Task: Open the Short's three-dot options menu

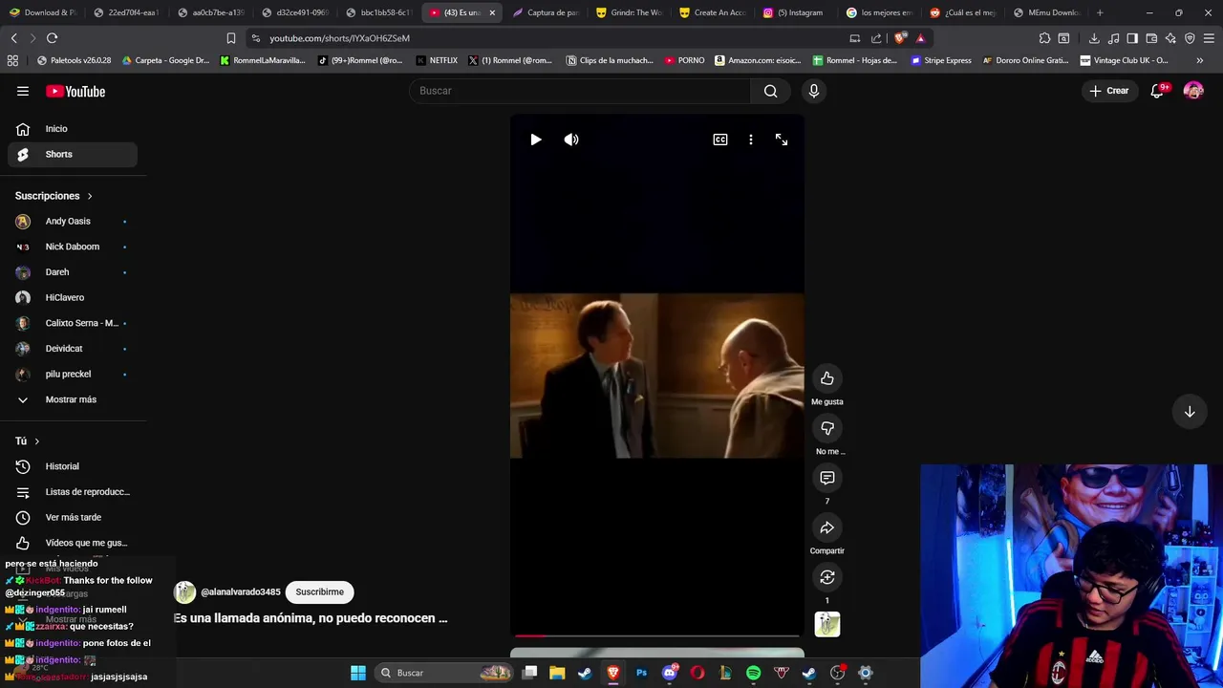Action: coord(751,140)
